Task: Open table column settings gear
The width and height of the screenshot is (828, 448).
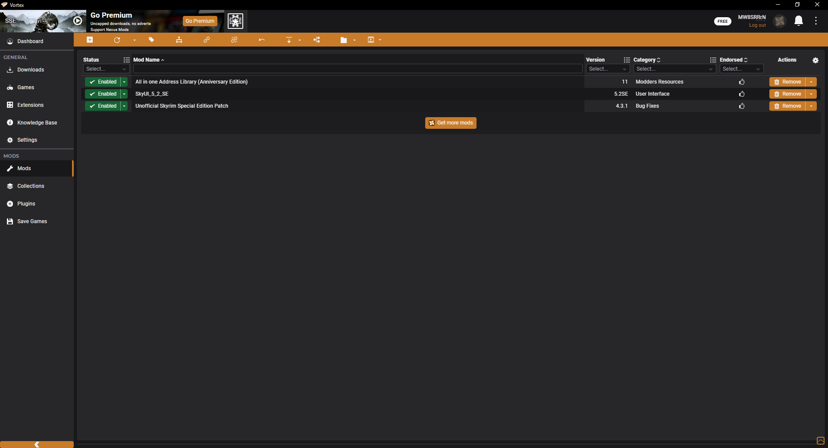Action: (x=815, y=60)
